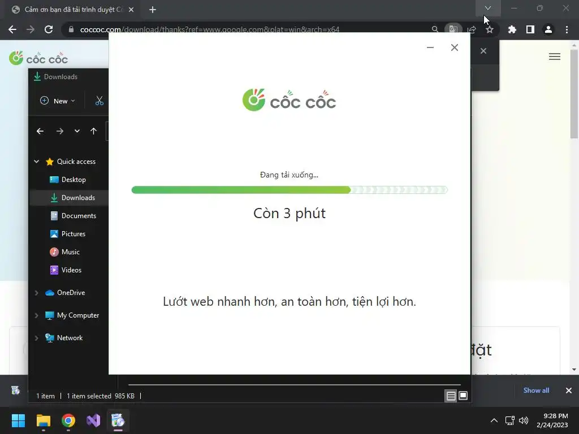Reload the Chrome page
This screenshot has height=434, width=579.
point(49,29)
